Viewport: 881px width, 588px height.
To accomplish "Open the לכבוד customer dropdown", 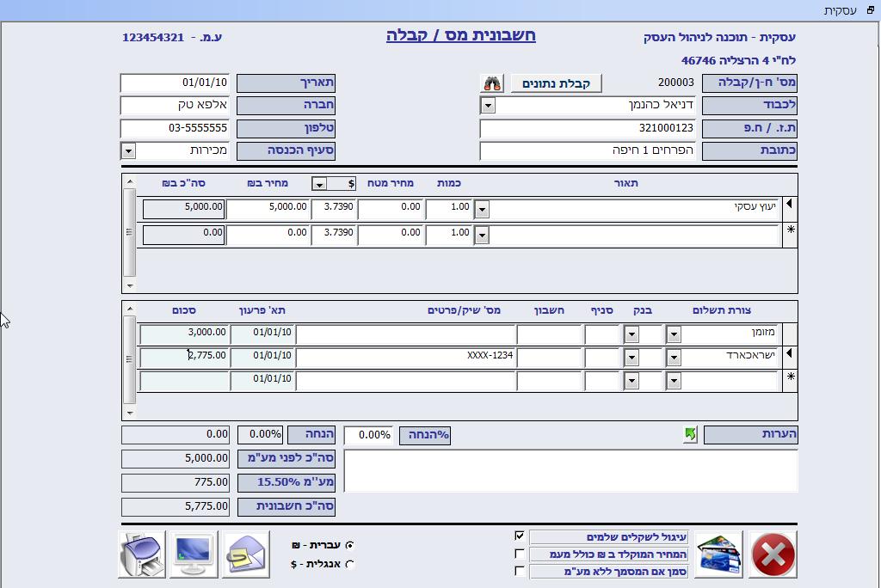I will (x=488, y=106).
